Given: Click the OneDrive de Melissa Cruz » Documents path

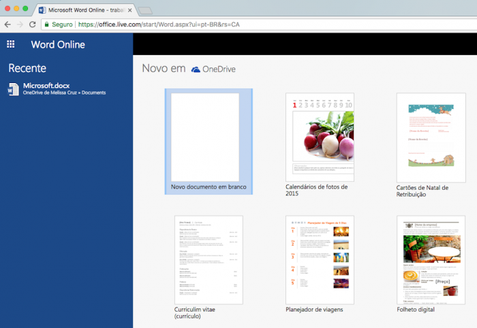Looking at the screenshot, I should click(64, 93).
